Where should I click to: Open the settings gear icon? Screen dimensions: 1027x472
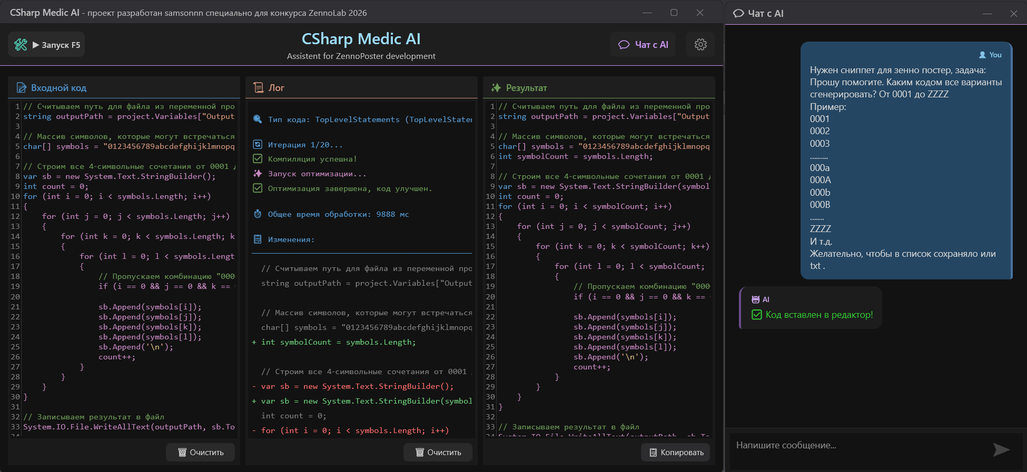(x=700, y=45)
